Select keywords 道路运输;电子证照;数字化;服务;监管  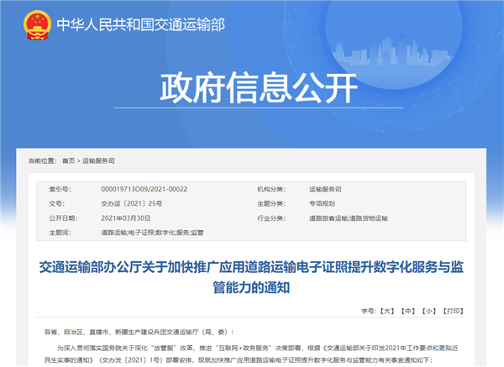(152, 233)
